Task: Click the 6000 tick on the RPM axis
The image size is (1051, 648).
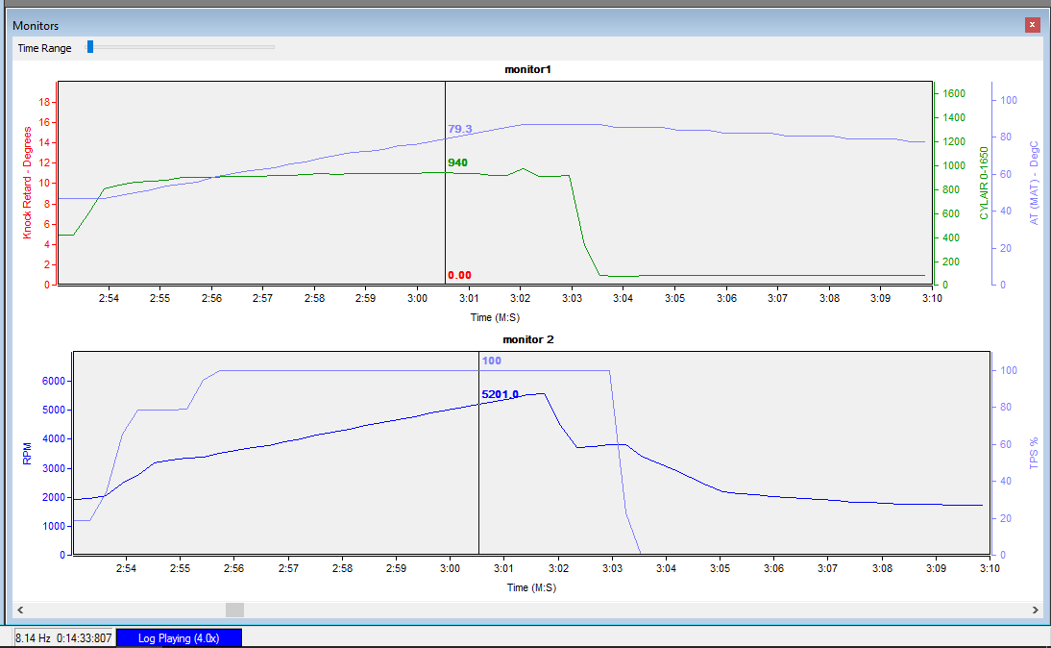Action: coord(54,381)
